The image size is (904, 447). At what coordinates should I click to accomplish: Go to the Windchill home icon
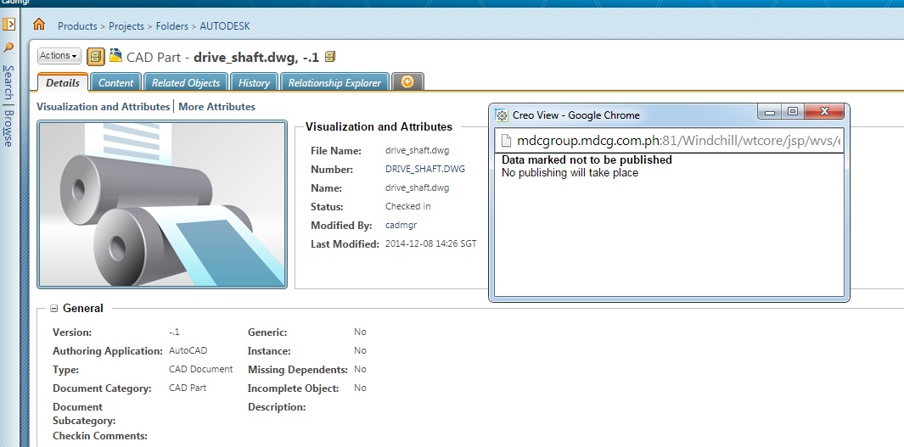(39, 25)
